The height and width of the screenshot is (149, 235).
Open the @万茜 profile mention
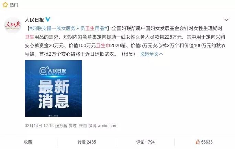pos(61,126)
